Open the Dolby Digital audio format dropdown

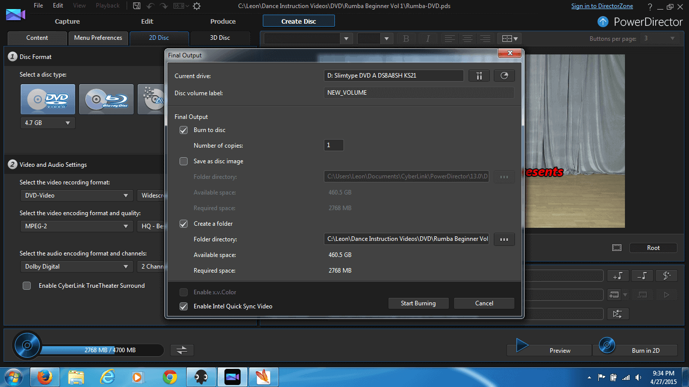coord(77,267)
